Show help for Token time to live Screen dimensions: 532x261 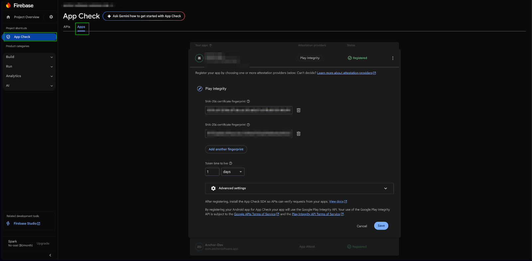coord(231,163)
